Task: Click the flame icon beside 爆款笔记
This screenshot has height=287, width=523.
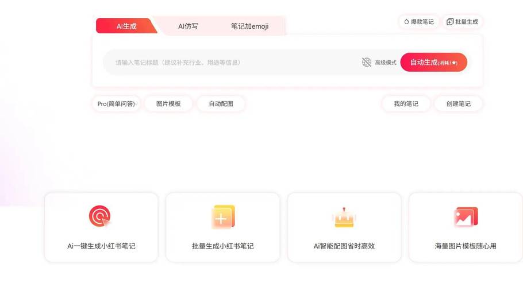Action: point(406,22)
